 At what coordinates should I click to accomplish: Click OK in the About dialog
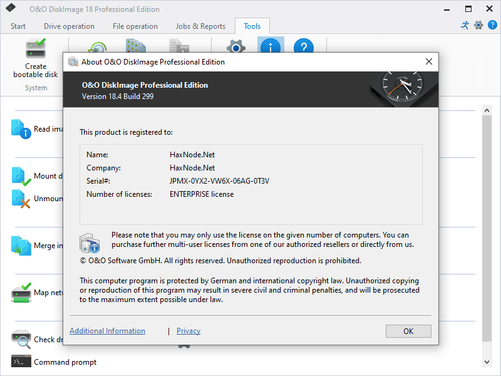click(x=408, y=332)
